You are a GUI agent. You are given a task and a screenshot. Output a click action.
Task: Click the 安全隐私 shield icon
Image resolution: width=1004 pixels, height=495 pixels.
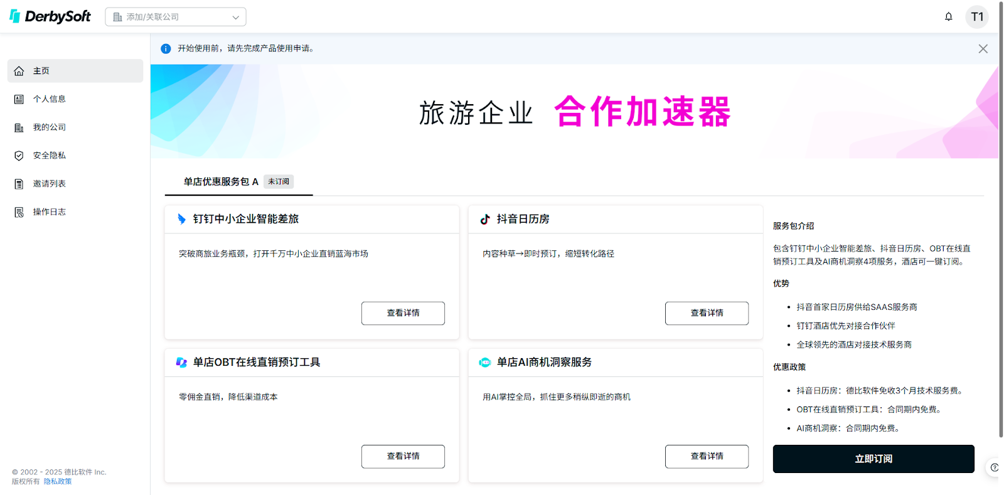(19, 156)
